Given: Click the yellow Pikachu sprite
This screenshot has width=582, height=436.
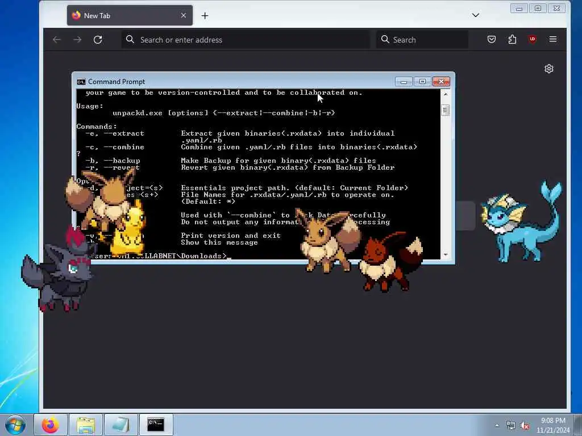Looking at the screenshot, I should coord(128,229).
